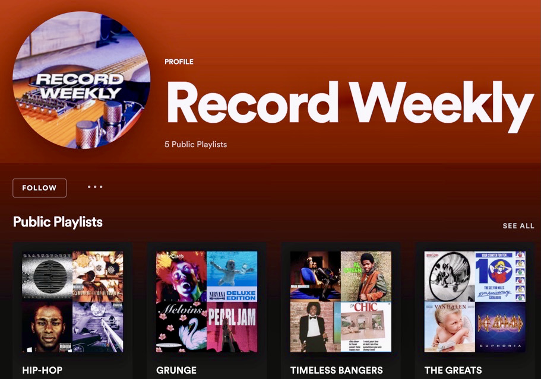Select THE GREATS playlist title
Viewport: 541px width, 379px height.
click(x=453, y=370)
